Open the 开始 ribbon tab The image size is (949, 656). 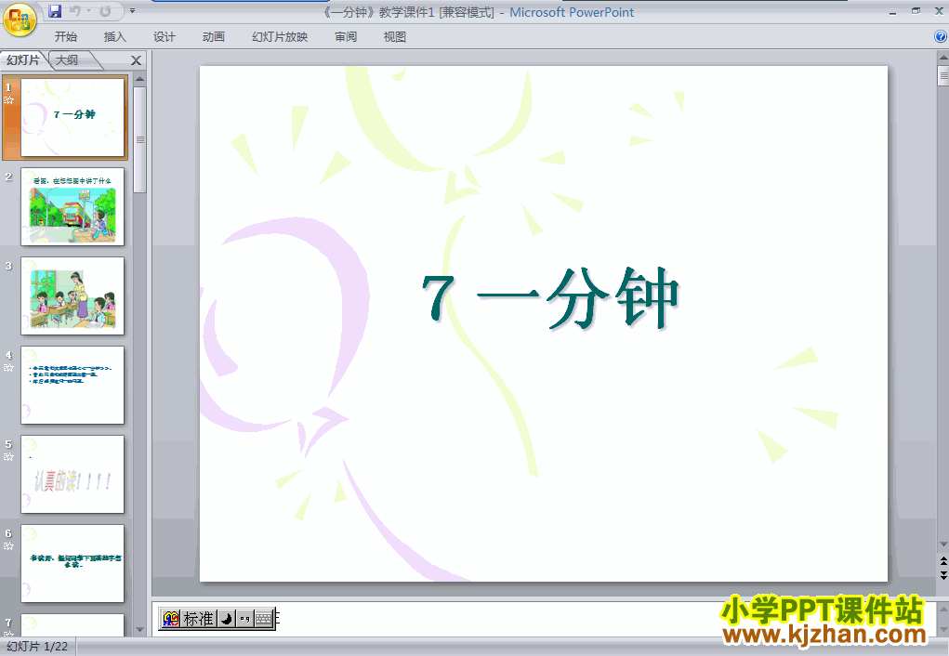click(65, 37)
